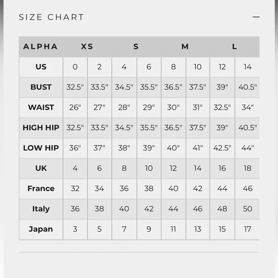Click the S size column header

(136, 46)
